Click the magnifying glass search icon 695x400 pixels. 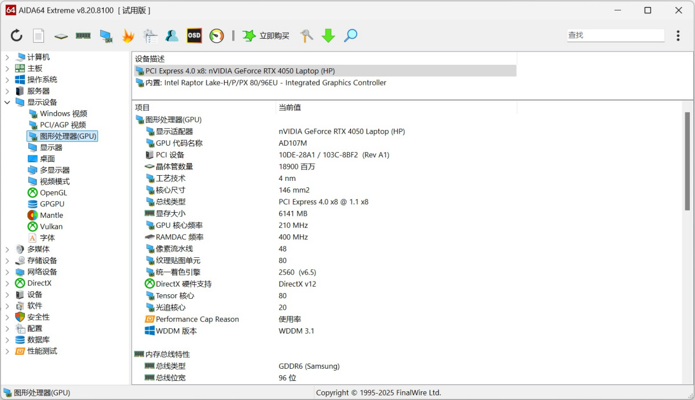pyautogui.click(x=350, y=36)
